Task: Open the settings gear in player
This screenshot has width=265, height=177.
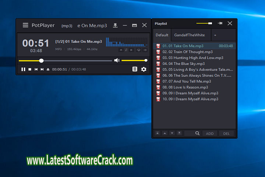Action: click(x=144, y=69)
